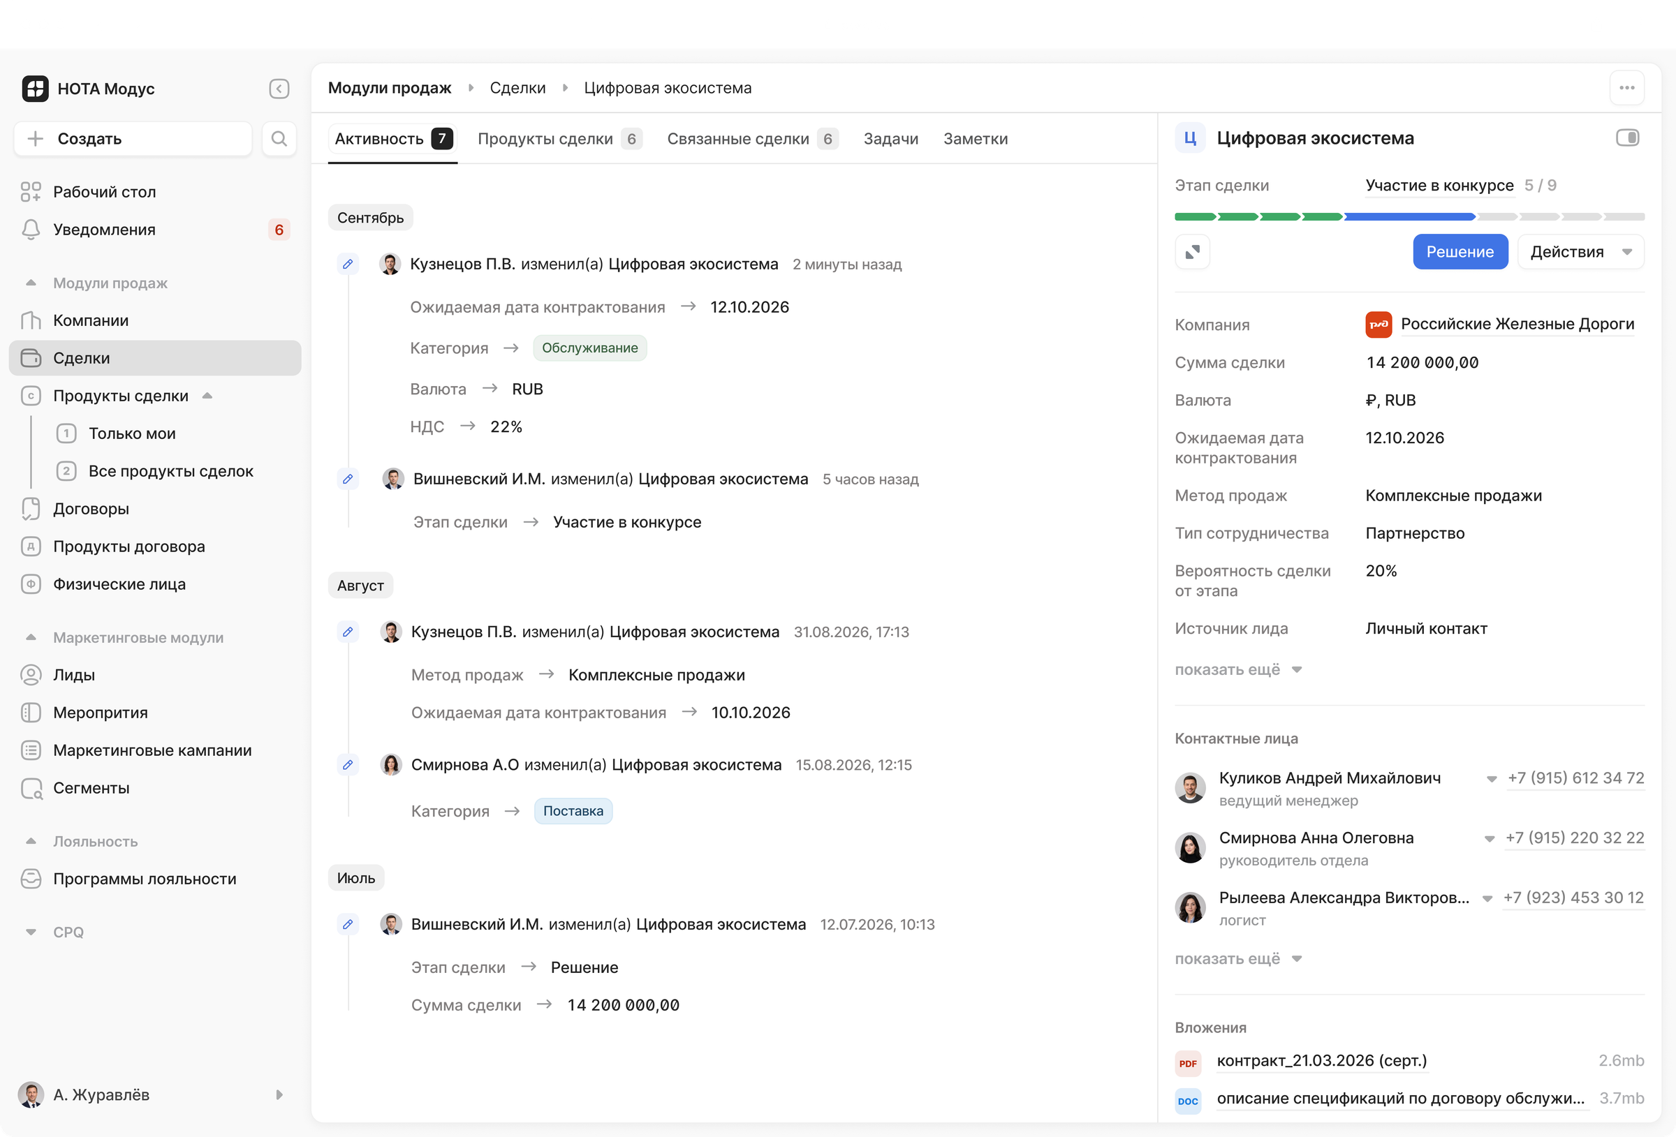1676x1137 pixels.
Task: Collapse the Маркетинговые модули section
Action: 30,637
